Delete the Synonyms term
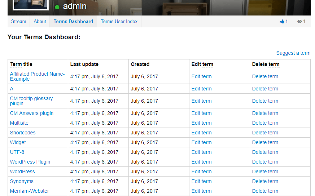 coord(265,181)
